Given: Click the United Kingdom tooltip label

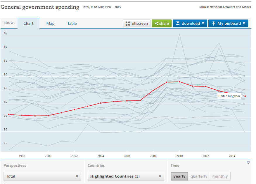Looking at the screenshot, I should (x=229, y=96).
